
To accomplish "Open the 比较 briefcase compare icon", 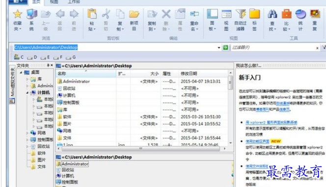I will pyautogui.click(x=287, y=14).
